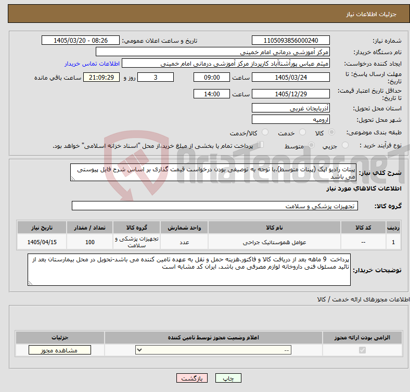The width and height of the screenshot is (410, 392).
Task: Click the delivery province field آذربایجان غربی
Action: coord(290,108)
